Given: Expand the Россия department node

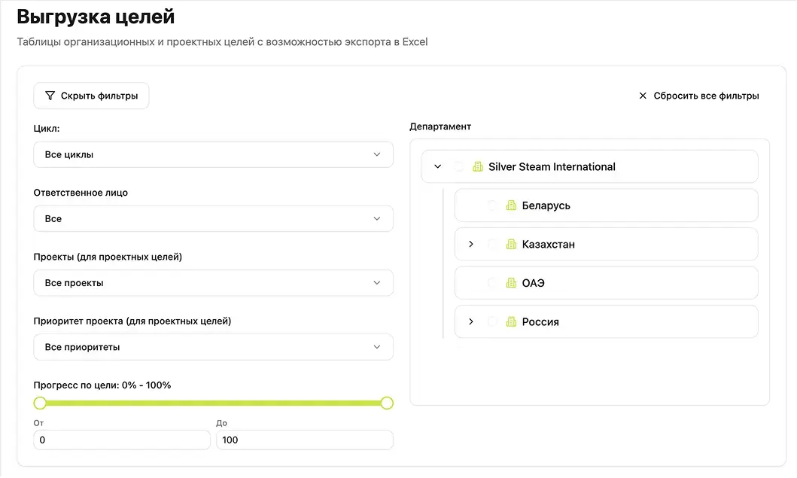Looking at the screenshot, I should coord(471,322).
